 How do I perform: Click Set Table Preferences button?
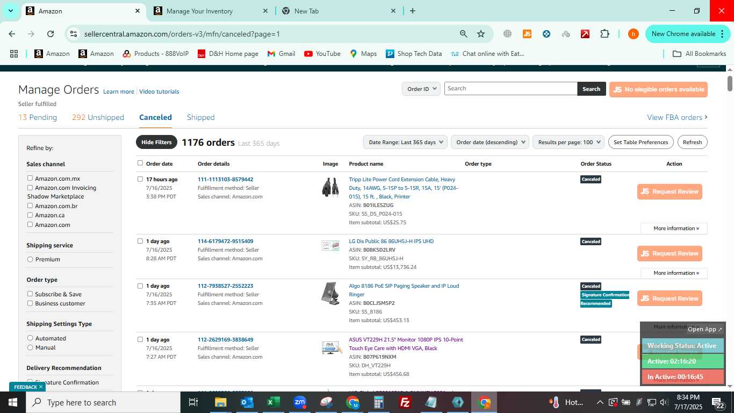[x=641, y=142]
